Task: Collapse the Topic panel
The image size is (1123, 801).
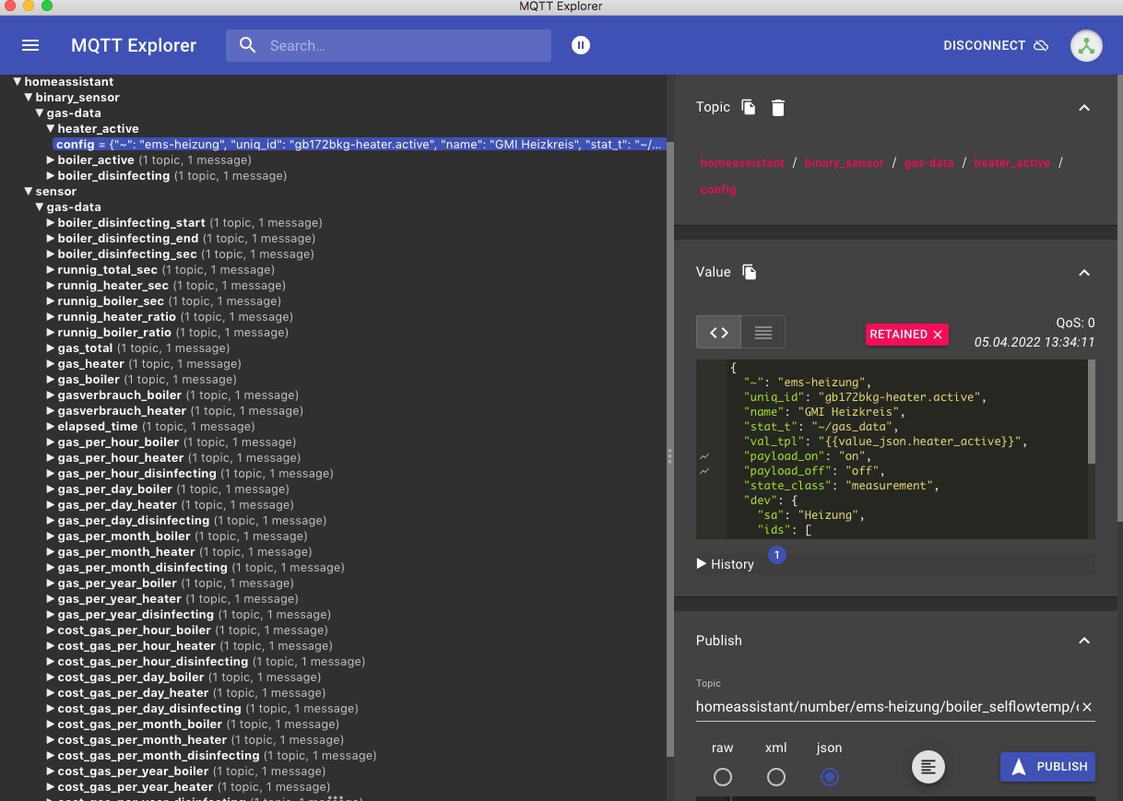Action: (x=1084, y=108)
